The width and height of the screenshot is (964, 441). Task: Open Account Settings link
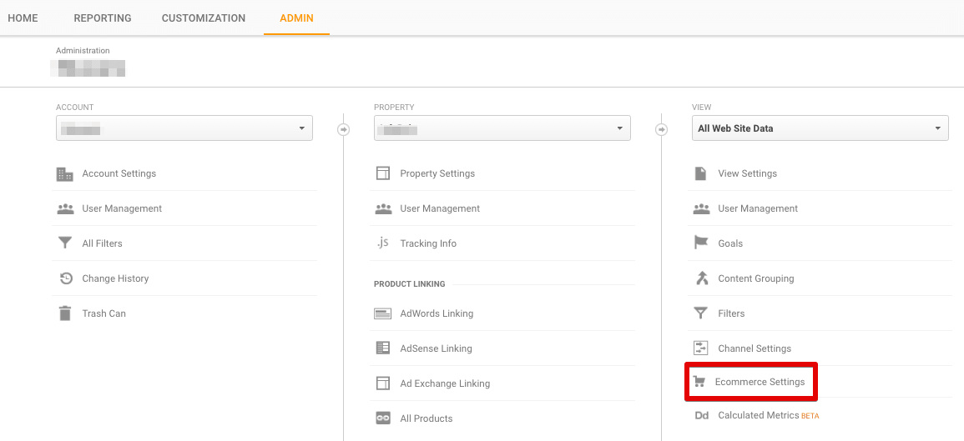pos(119,174)
